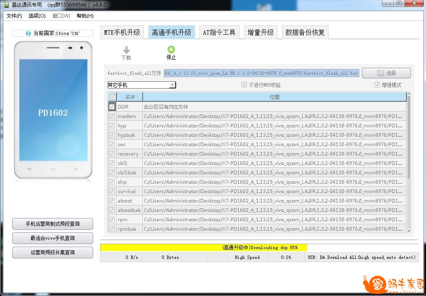This screenshot has width=426, height=296.
Task: Toggle the dsp partition checkbox
Action: tap(112, 182)
